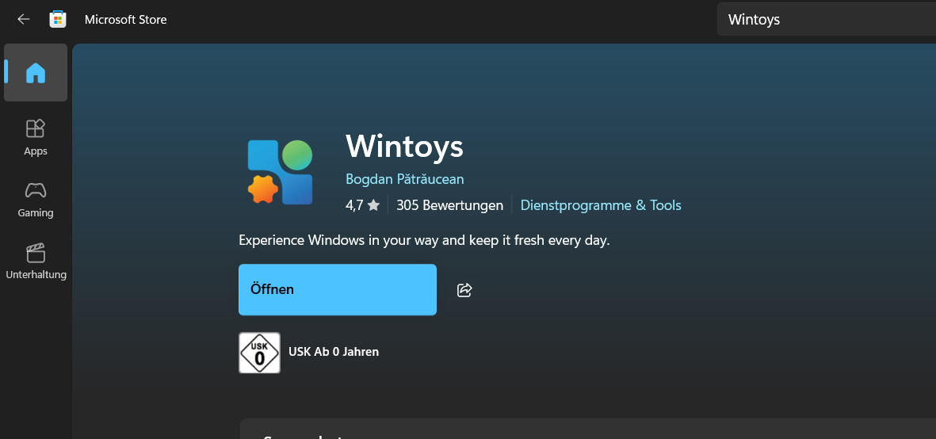Launch Wintoys with Öffnen button
The height and width of the screenshot is (439, 936).
click(338, 289)
